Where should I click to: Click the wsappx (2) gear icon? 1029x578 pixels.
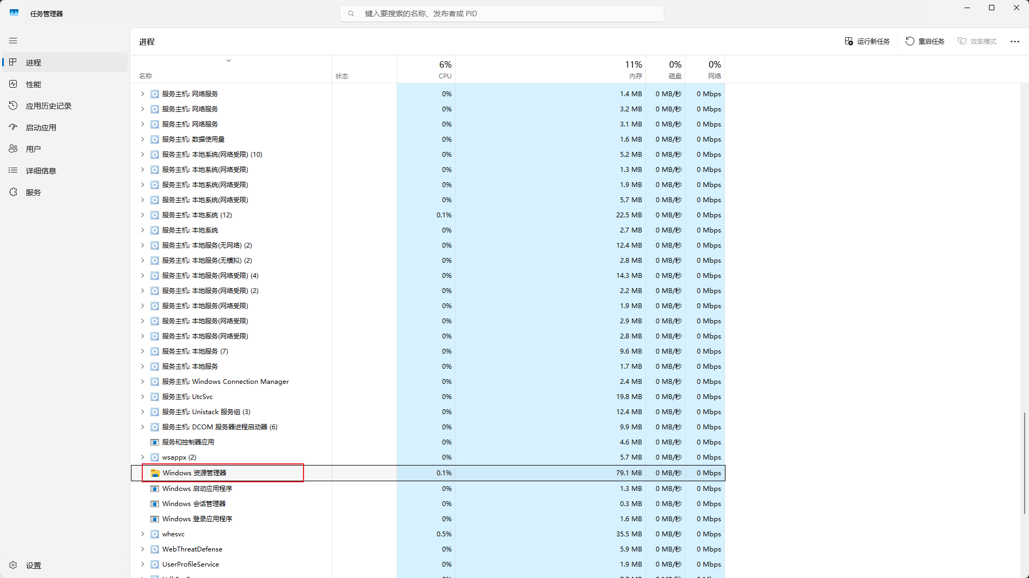coord(155,457)
